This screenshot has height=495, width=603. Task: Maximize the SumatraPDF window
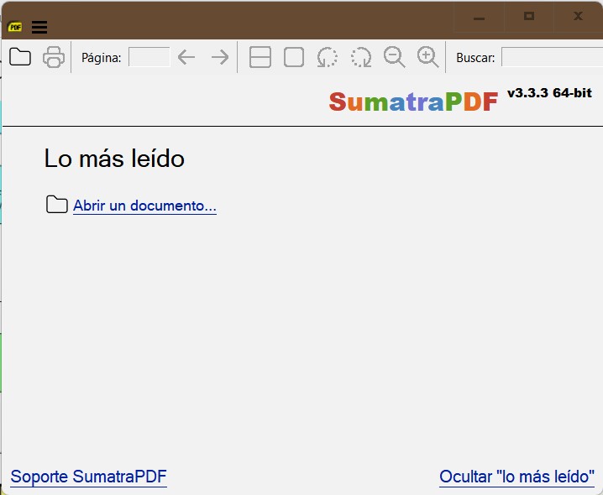click(529, 16)
